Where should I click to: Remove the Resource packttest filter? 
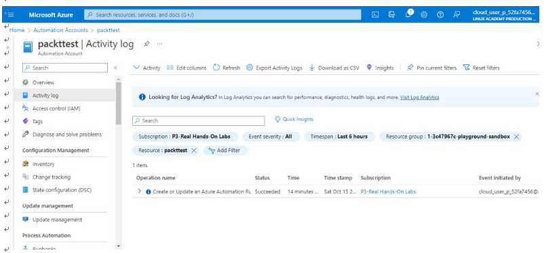[x=194, y=151]
